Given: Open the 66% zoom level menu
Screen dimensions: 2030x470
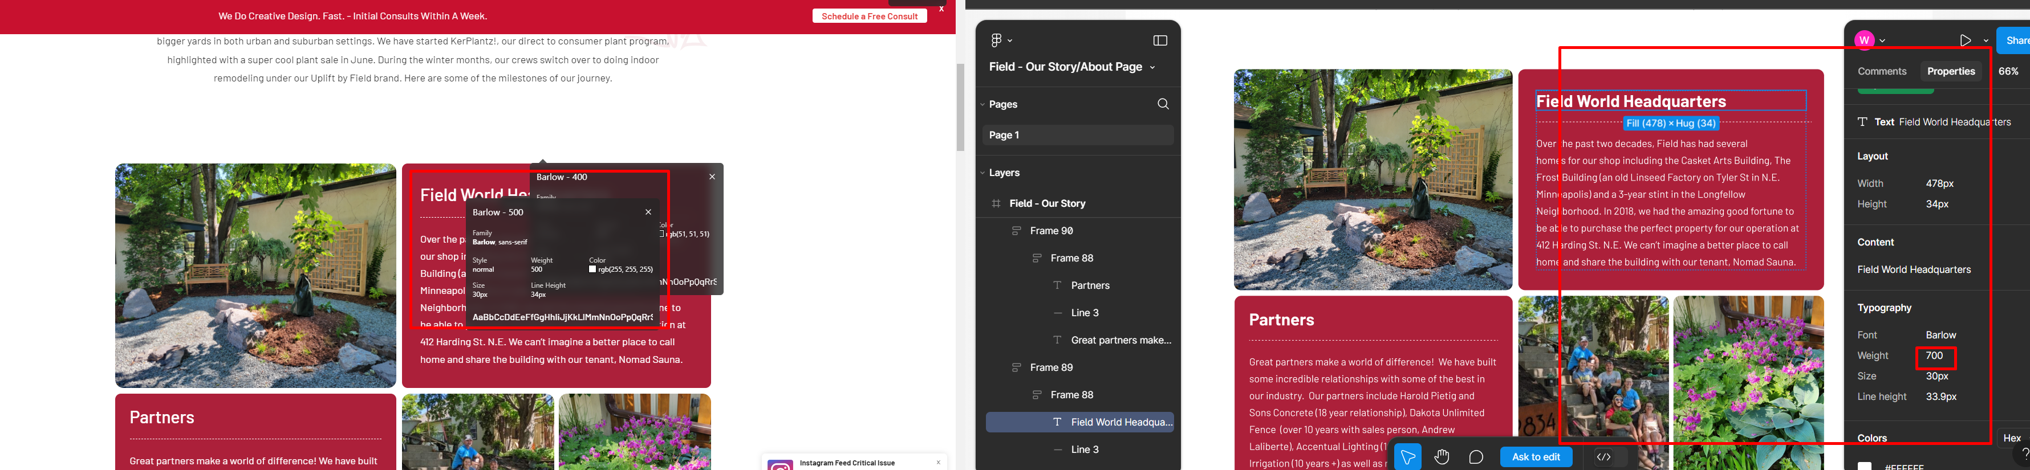Looking at the screenshot, I should pos(2009,71).
